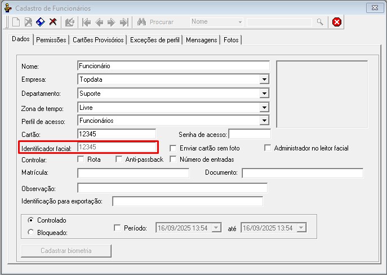Click the new record page icon
The height and width of the screenshot is (275, 387).
16,22
